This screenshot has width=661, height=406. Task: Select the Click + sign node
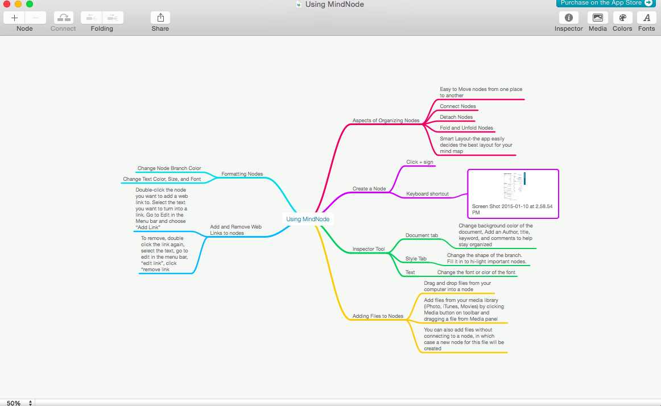[x=419, y=162]
